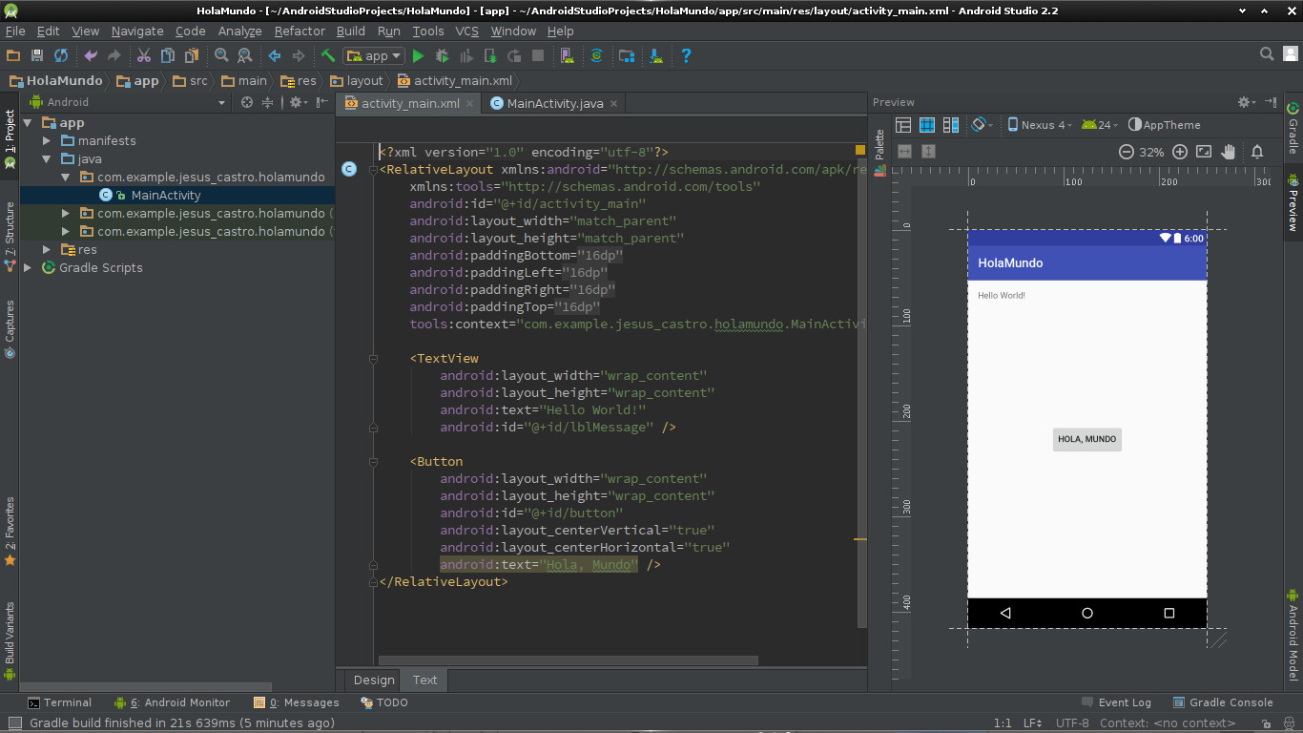Toggle Design plus Blueprint view icon

[x=950, y=125]
